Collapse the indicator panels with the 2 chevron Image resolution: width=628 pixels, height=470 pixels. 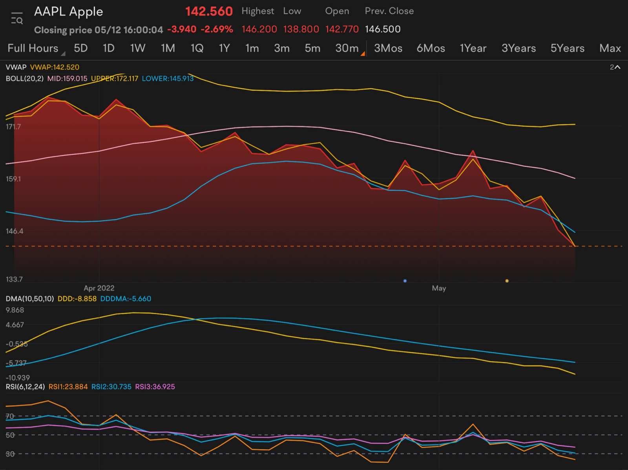615,67
